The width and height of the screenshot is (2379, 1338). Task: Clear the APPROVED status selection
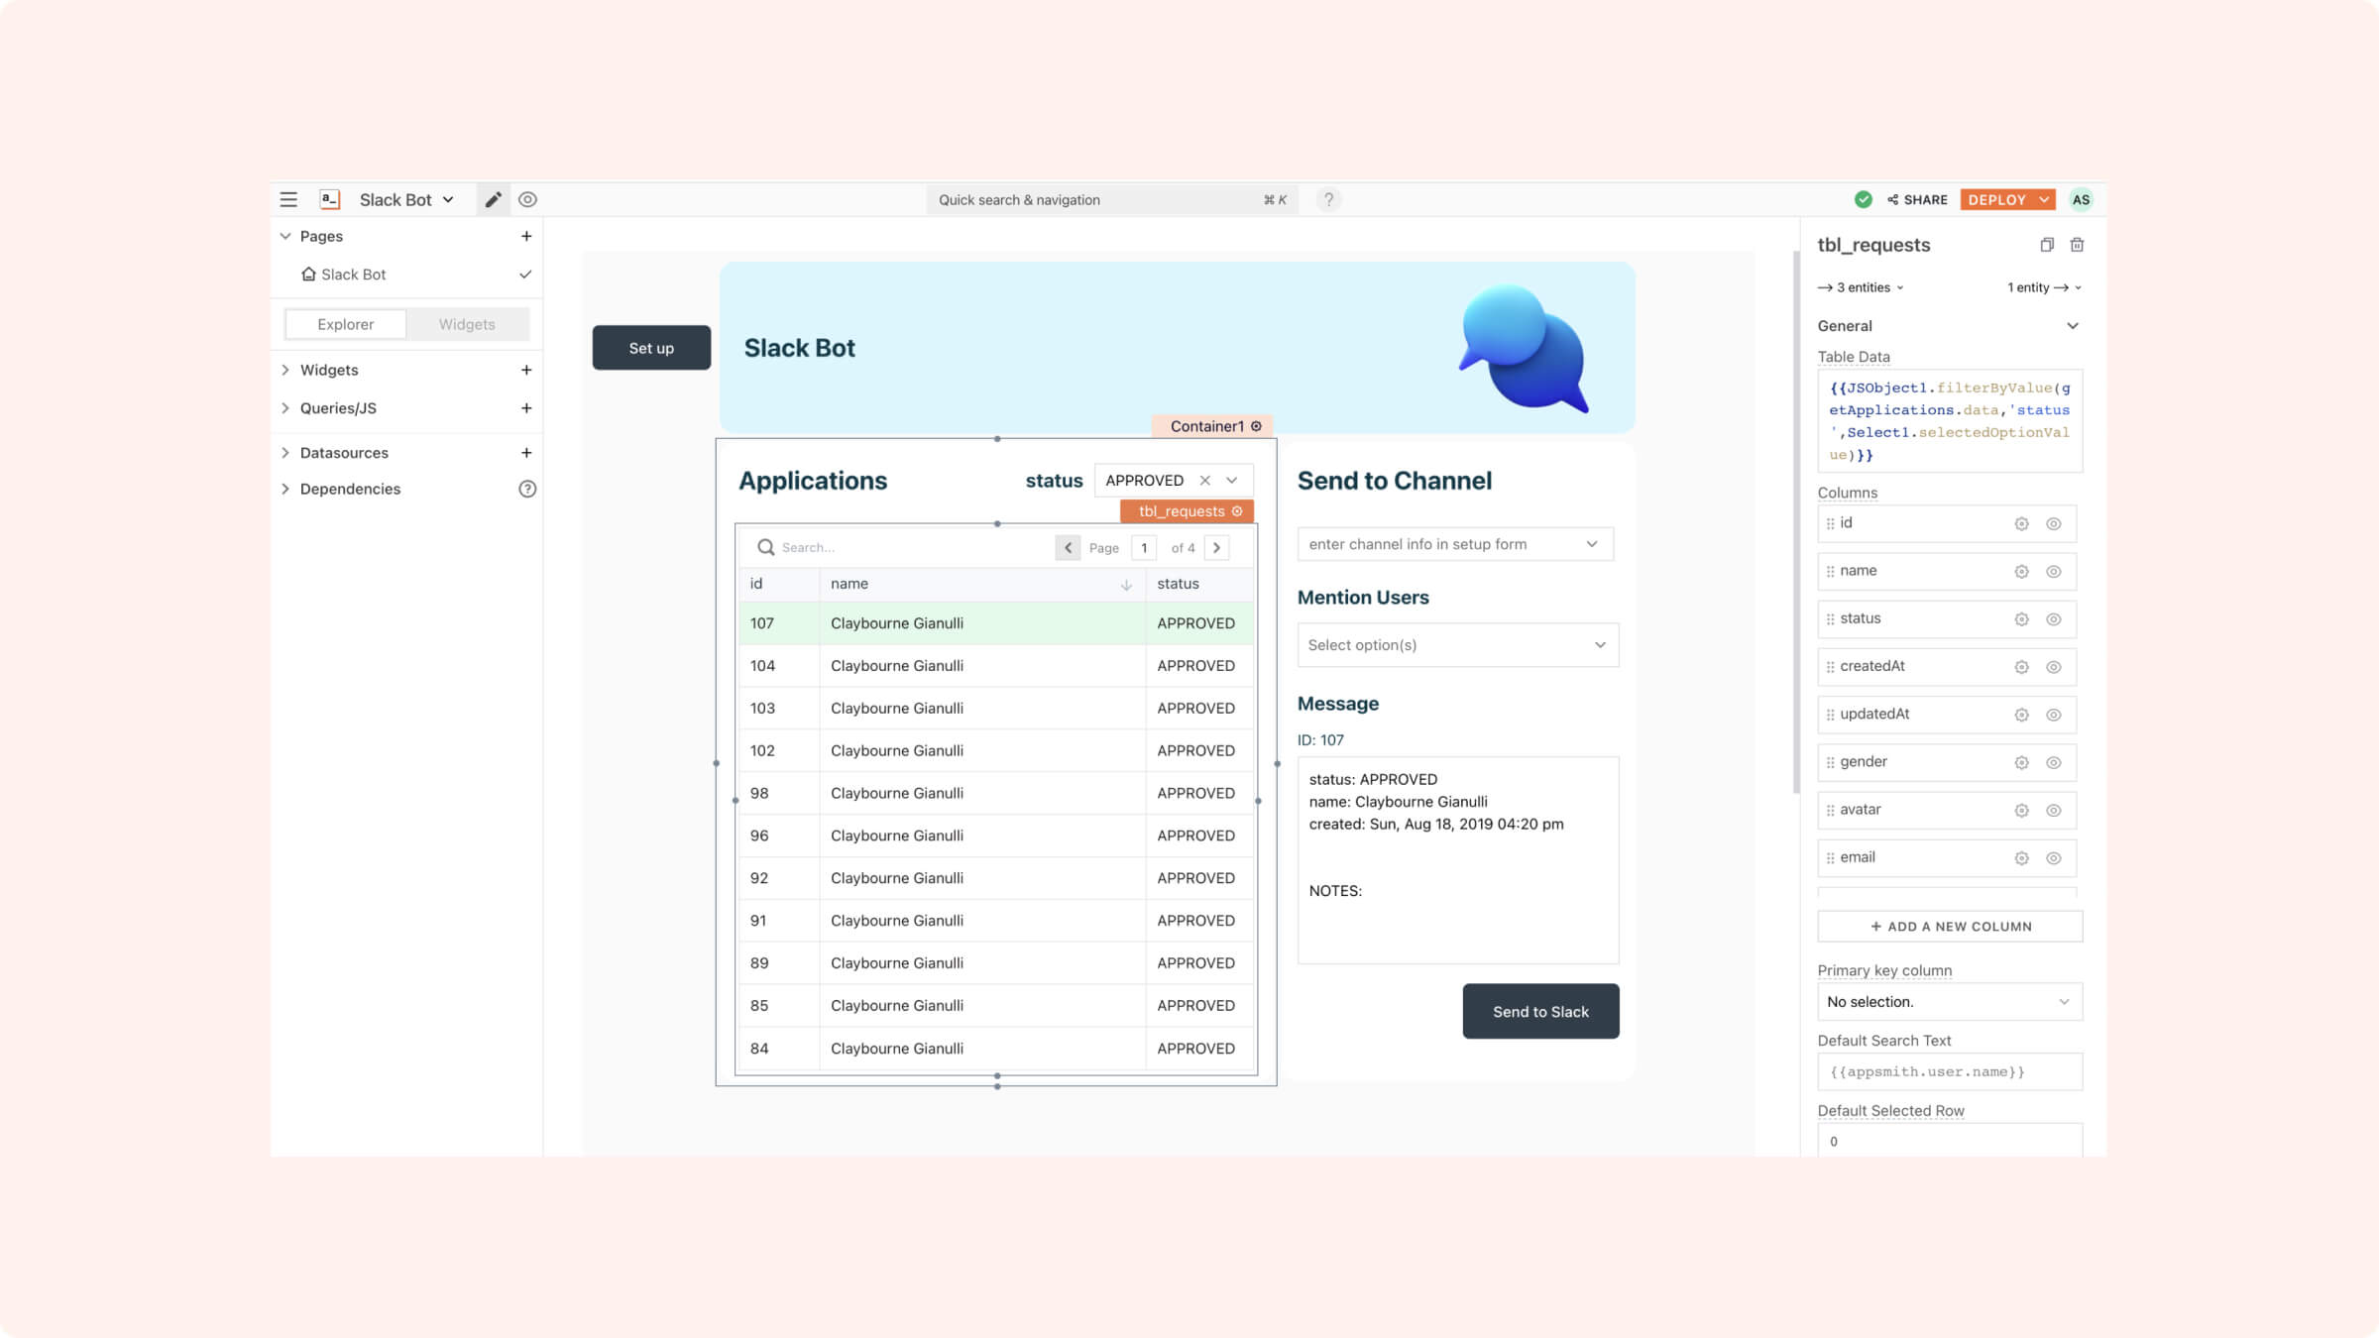pos(1204,480)
